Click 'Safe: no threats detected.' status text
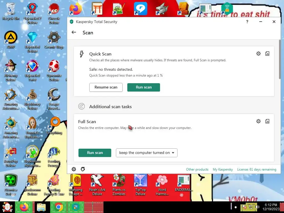284x213 pixels. click(x=111, y=69)
